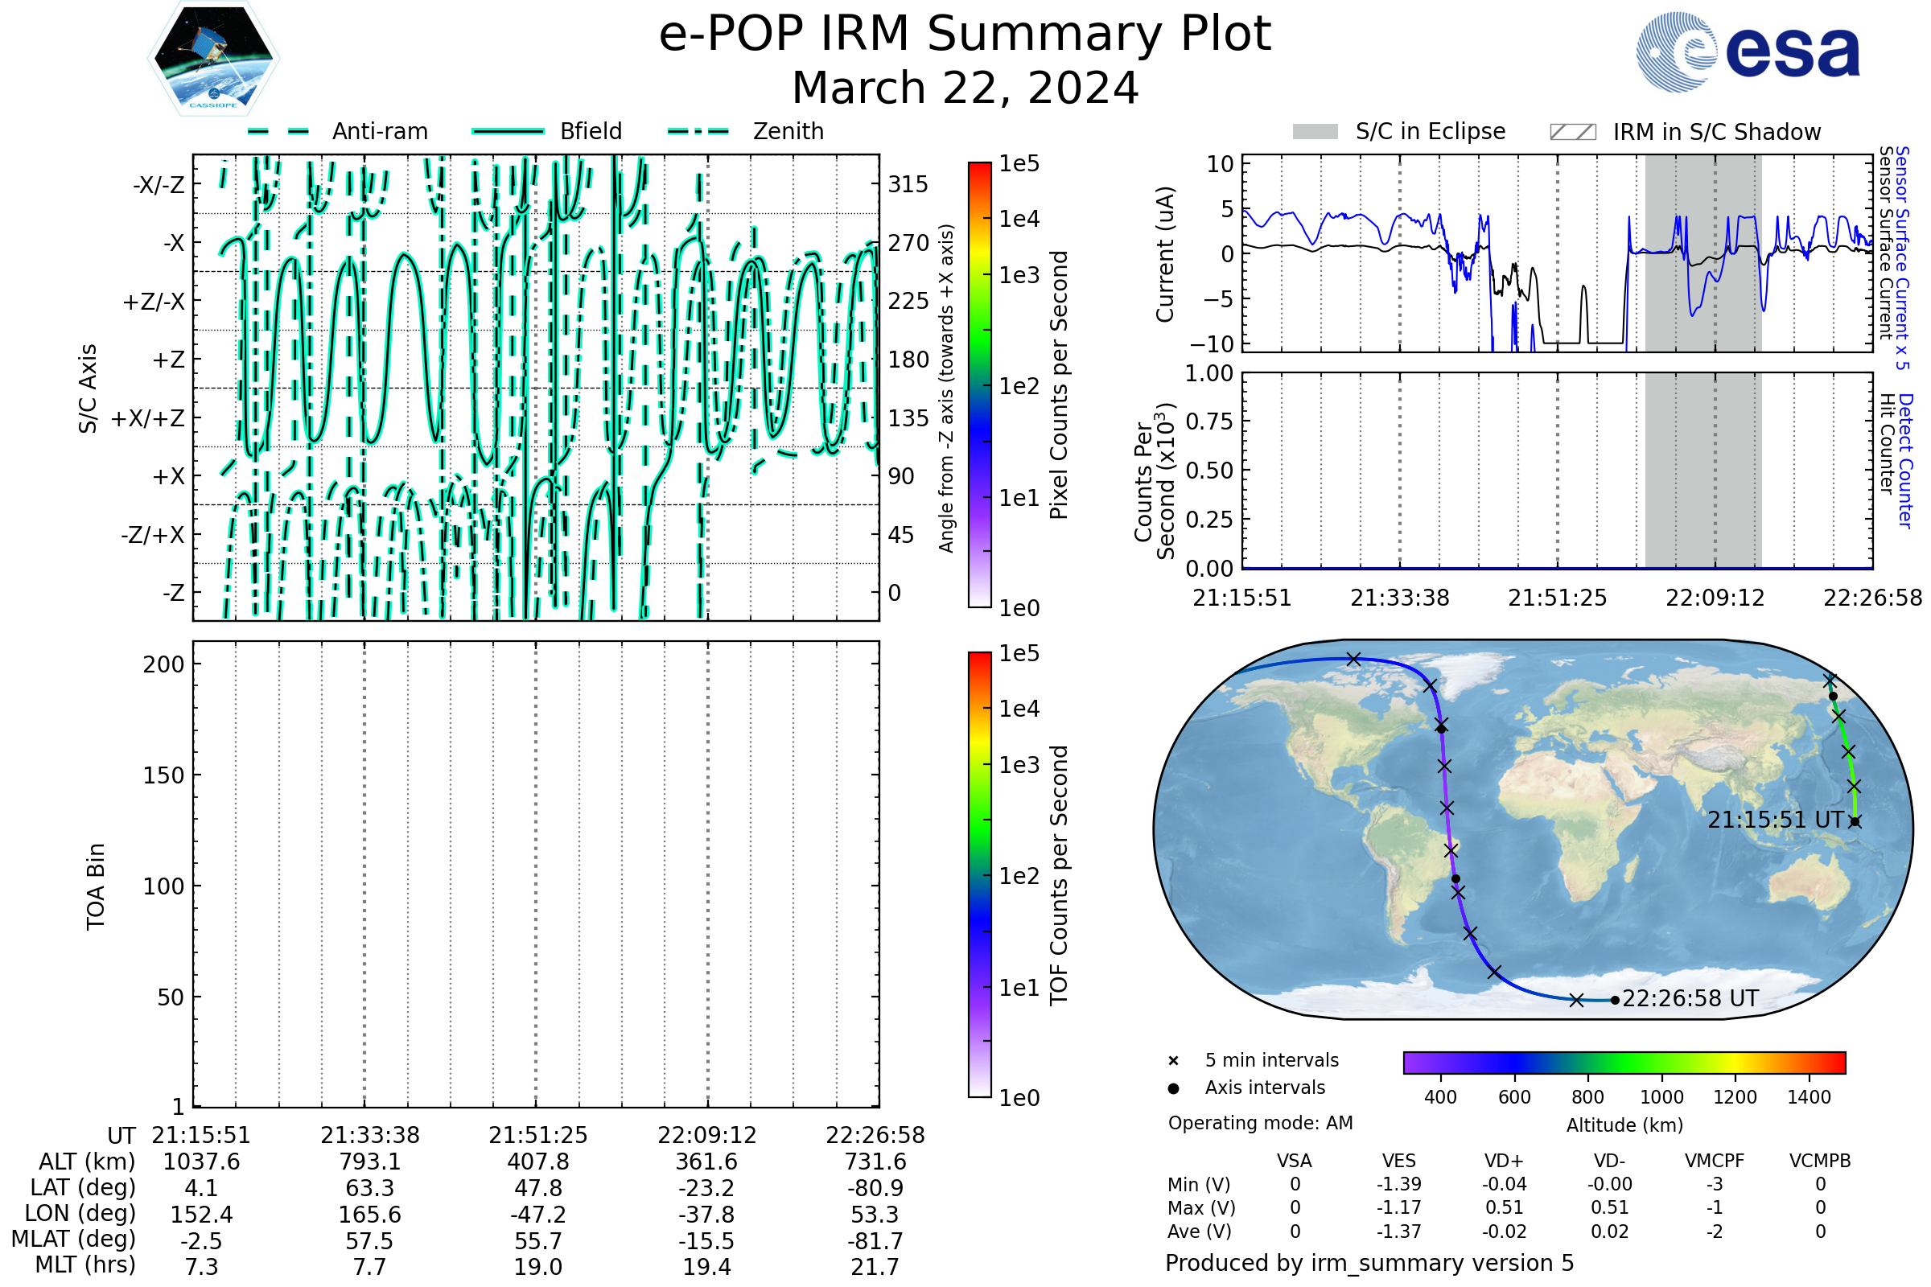Click the horizontal Altitude (km) color bar

[1624, 1062]
